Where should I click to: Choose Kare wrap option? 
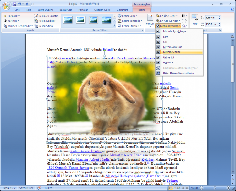(179, 37)
